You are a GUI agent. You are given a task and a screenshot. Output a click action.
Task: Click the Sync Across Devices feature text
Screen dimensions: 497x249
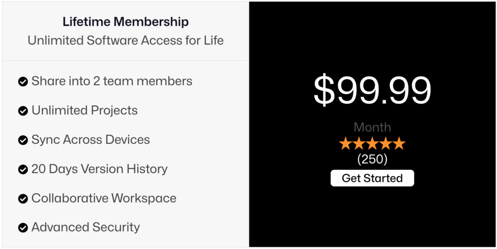(x=91, y=140)
